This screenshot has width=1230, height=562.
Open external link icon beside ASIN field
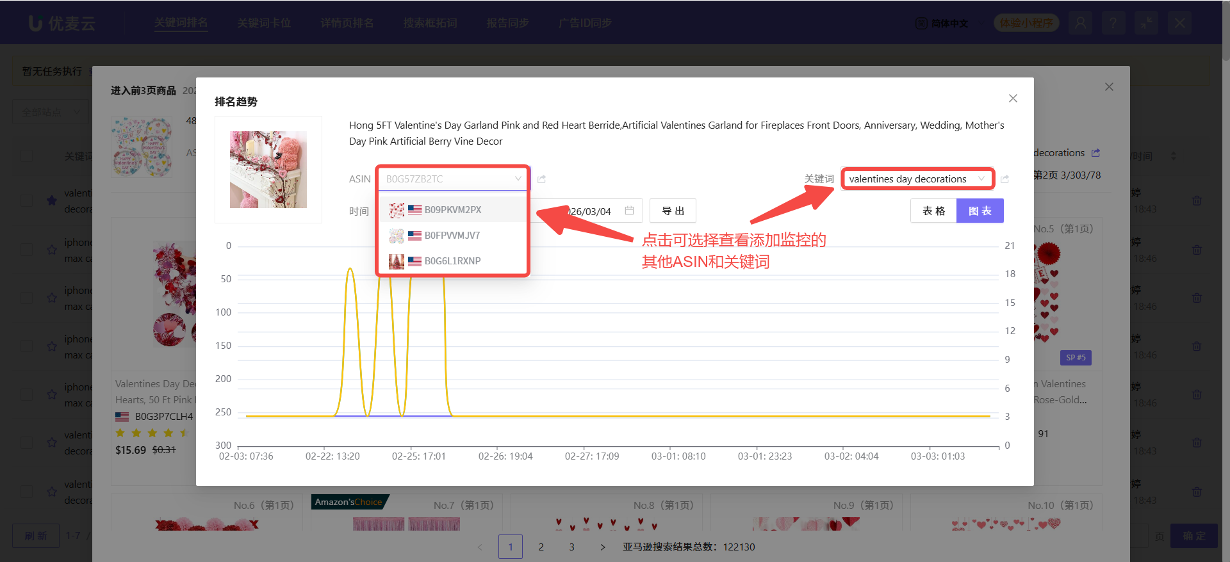pos(541,179)
